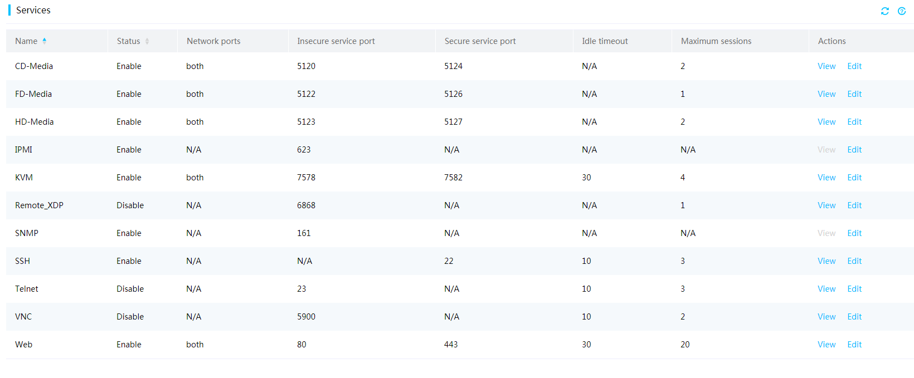View the Web service details
914x378 pixels.
coord(827,345)
